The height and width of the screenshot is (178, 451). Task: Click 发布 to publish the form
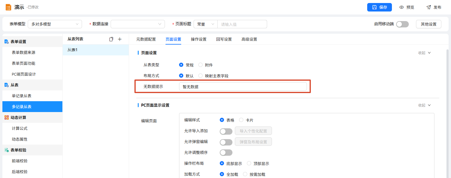[434, 7]
